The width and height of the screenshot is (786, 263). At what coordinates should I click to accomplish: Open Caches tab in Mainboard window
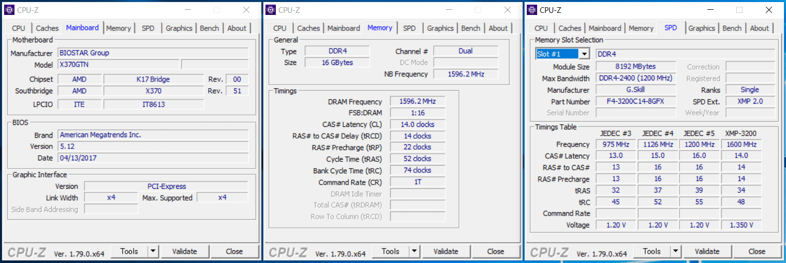coord(47,28)
